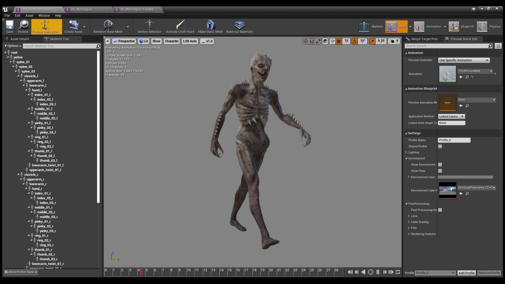This screenshot has height=284, width=505.
Task: Enable the Show Floor checkbox
Action: 440,171
